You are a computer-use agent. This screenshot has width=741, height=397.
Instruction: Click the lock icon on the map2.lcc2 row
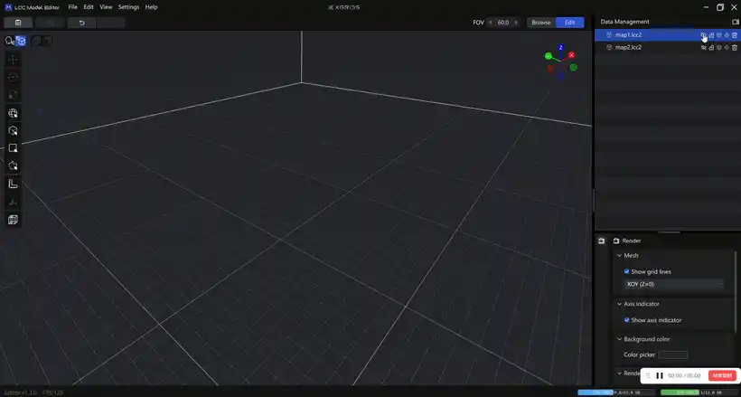click(x=711, y=47)
